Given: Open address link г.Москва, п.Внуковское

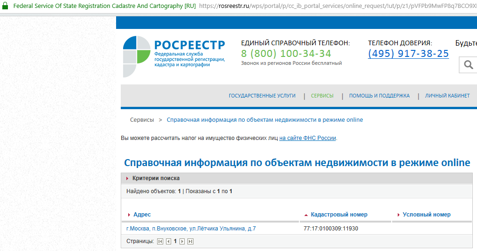Looking at the screenshot, I should click(191, 229).
